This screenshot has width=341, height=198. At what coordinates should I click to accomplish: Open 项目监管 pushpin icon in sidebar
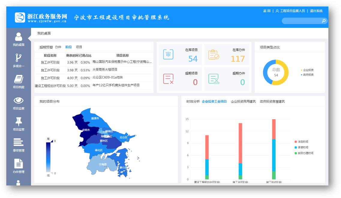pos(19,122)
